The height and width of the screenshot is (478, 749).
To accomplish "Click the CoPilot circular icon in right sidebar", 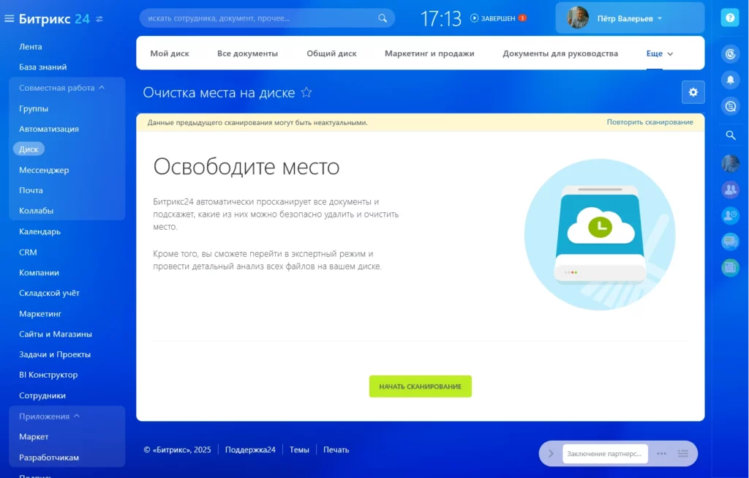I will [729, 53].
